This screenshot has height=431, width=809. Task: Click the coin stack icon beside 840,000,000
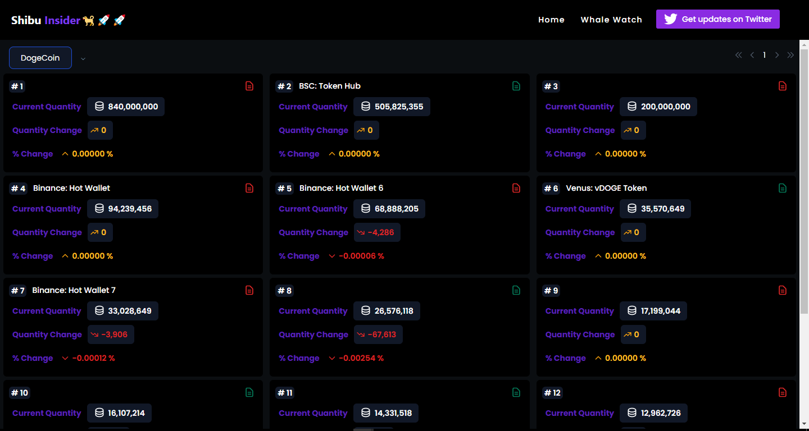point(99,107)
